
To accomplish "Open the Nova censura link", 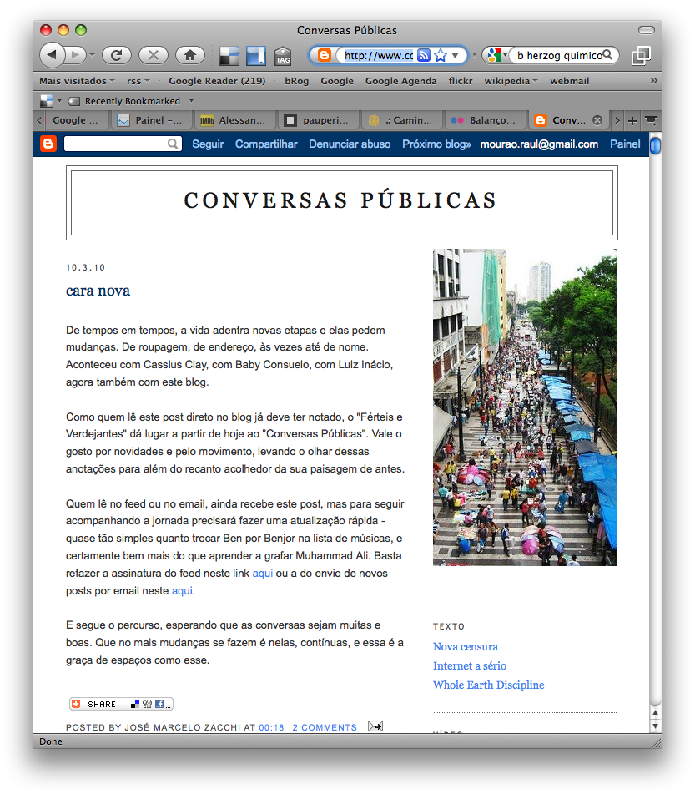I will pos(466,647).
